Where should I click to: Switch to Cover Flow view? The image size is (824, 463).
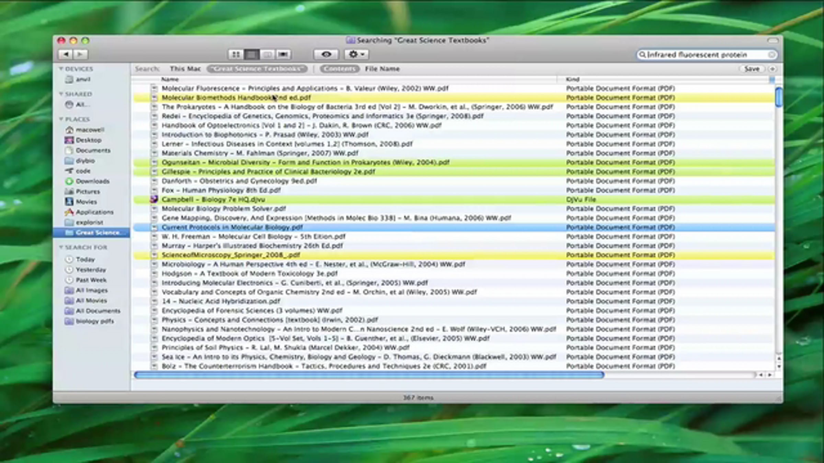coord(283,54)
